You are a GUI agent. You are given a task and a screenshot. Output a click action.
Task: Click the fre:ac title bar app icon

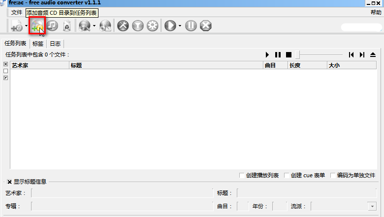click(x=2, y=2)
